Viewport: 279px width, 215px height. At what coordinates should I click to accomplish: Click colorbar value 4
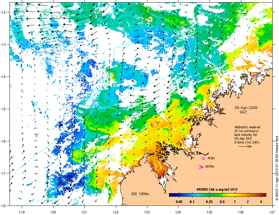(261, 202)
